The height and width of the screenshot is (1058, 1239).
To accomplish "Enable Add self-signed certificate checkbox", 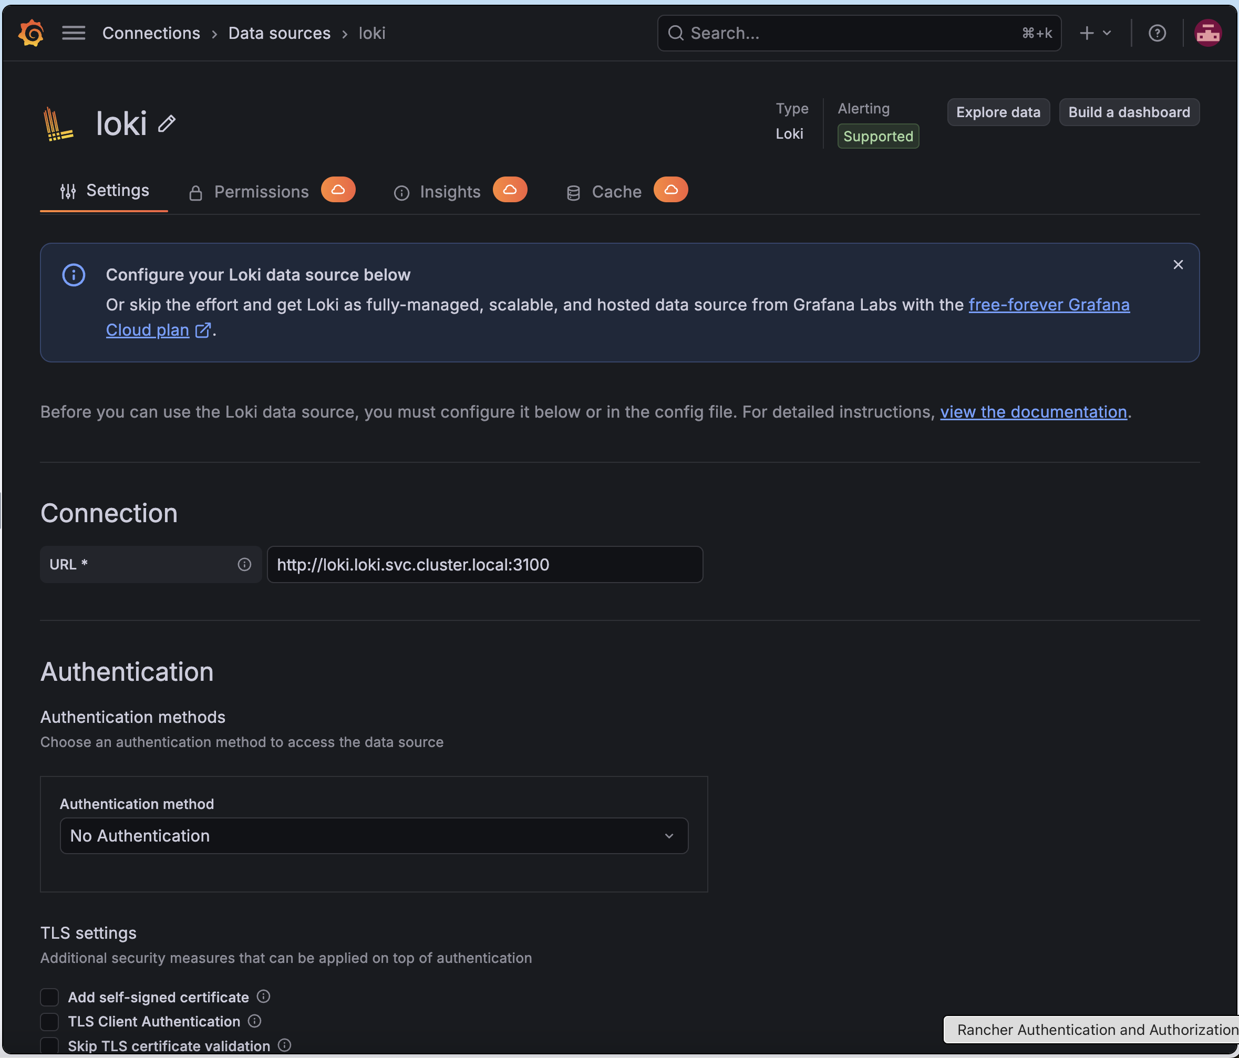I will (49, 997).
